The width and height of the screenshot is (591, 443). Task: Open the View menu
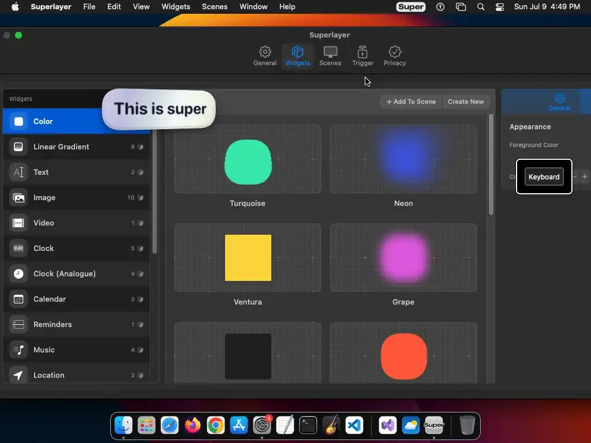click(141, 7)
